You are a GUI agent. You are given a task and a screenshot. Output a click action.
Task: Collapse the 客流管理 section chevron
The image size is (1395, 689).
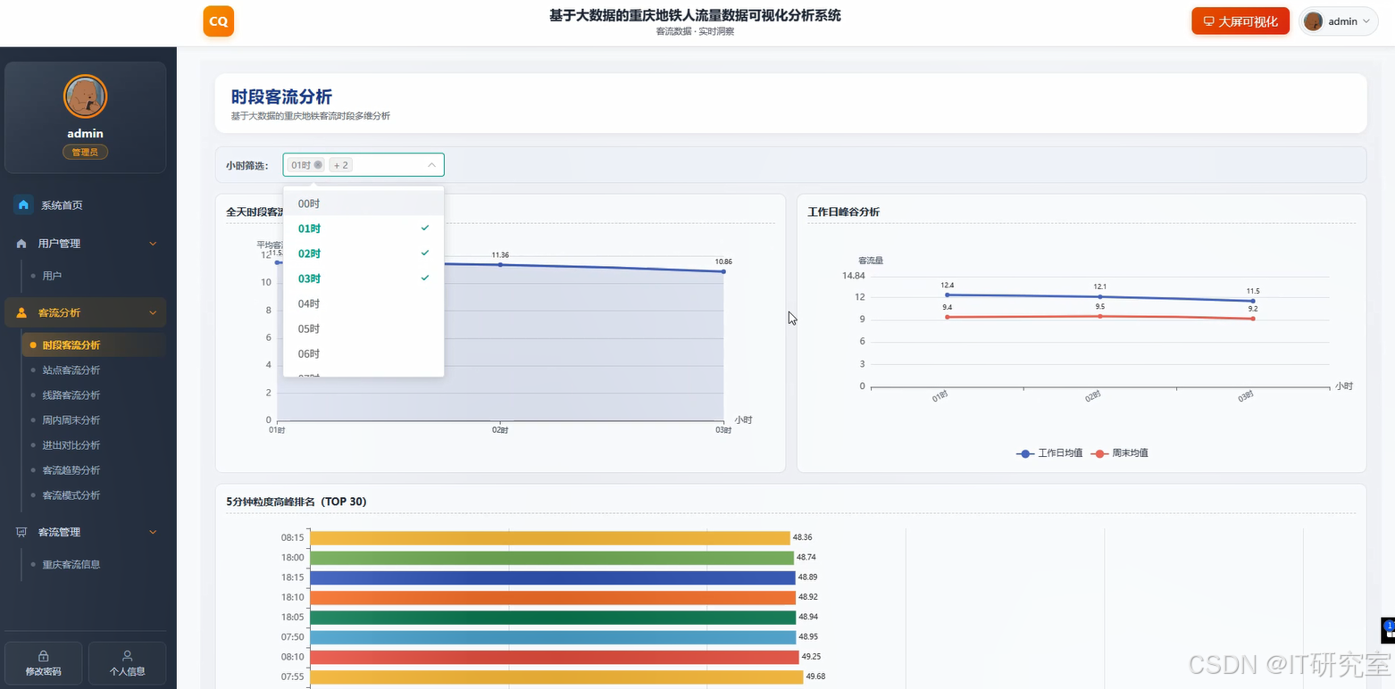pos(153,532)
